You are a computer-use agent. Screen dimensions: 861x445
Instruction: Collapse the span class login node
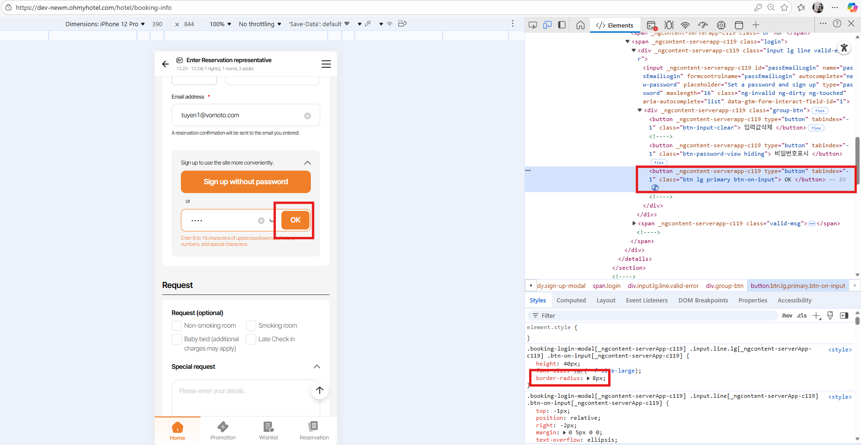pyautogui.click(x=628, y=42)
